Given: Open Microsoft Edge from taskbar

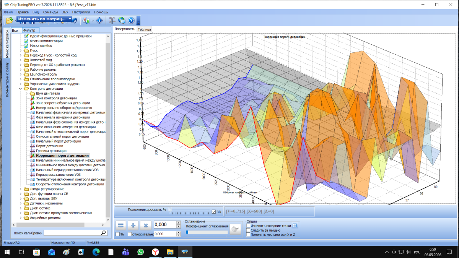Looking at the screenshot, I should point(96,252).
